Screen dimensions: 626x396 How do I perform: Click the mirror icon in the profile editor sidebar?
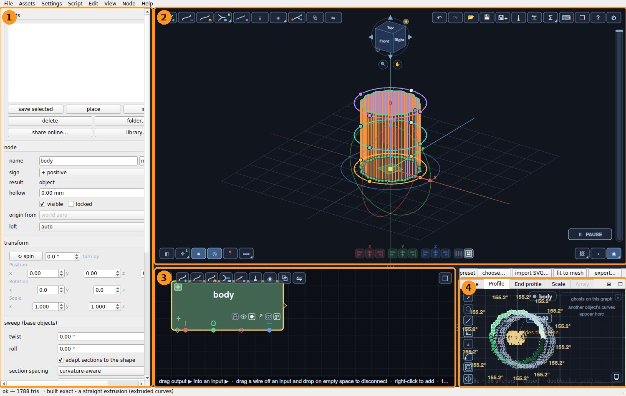468,379
